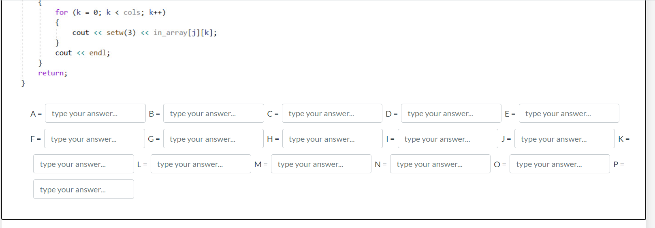
Task: Focus the O answer text box
Action: [x=560, y=164]
